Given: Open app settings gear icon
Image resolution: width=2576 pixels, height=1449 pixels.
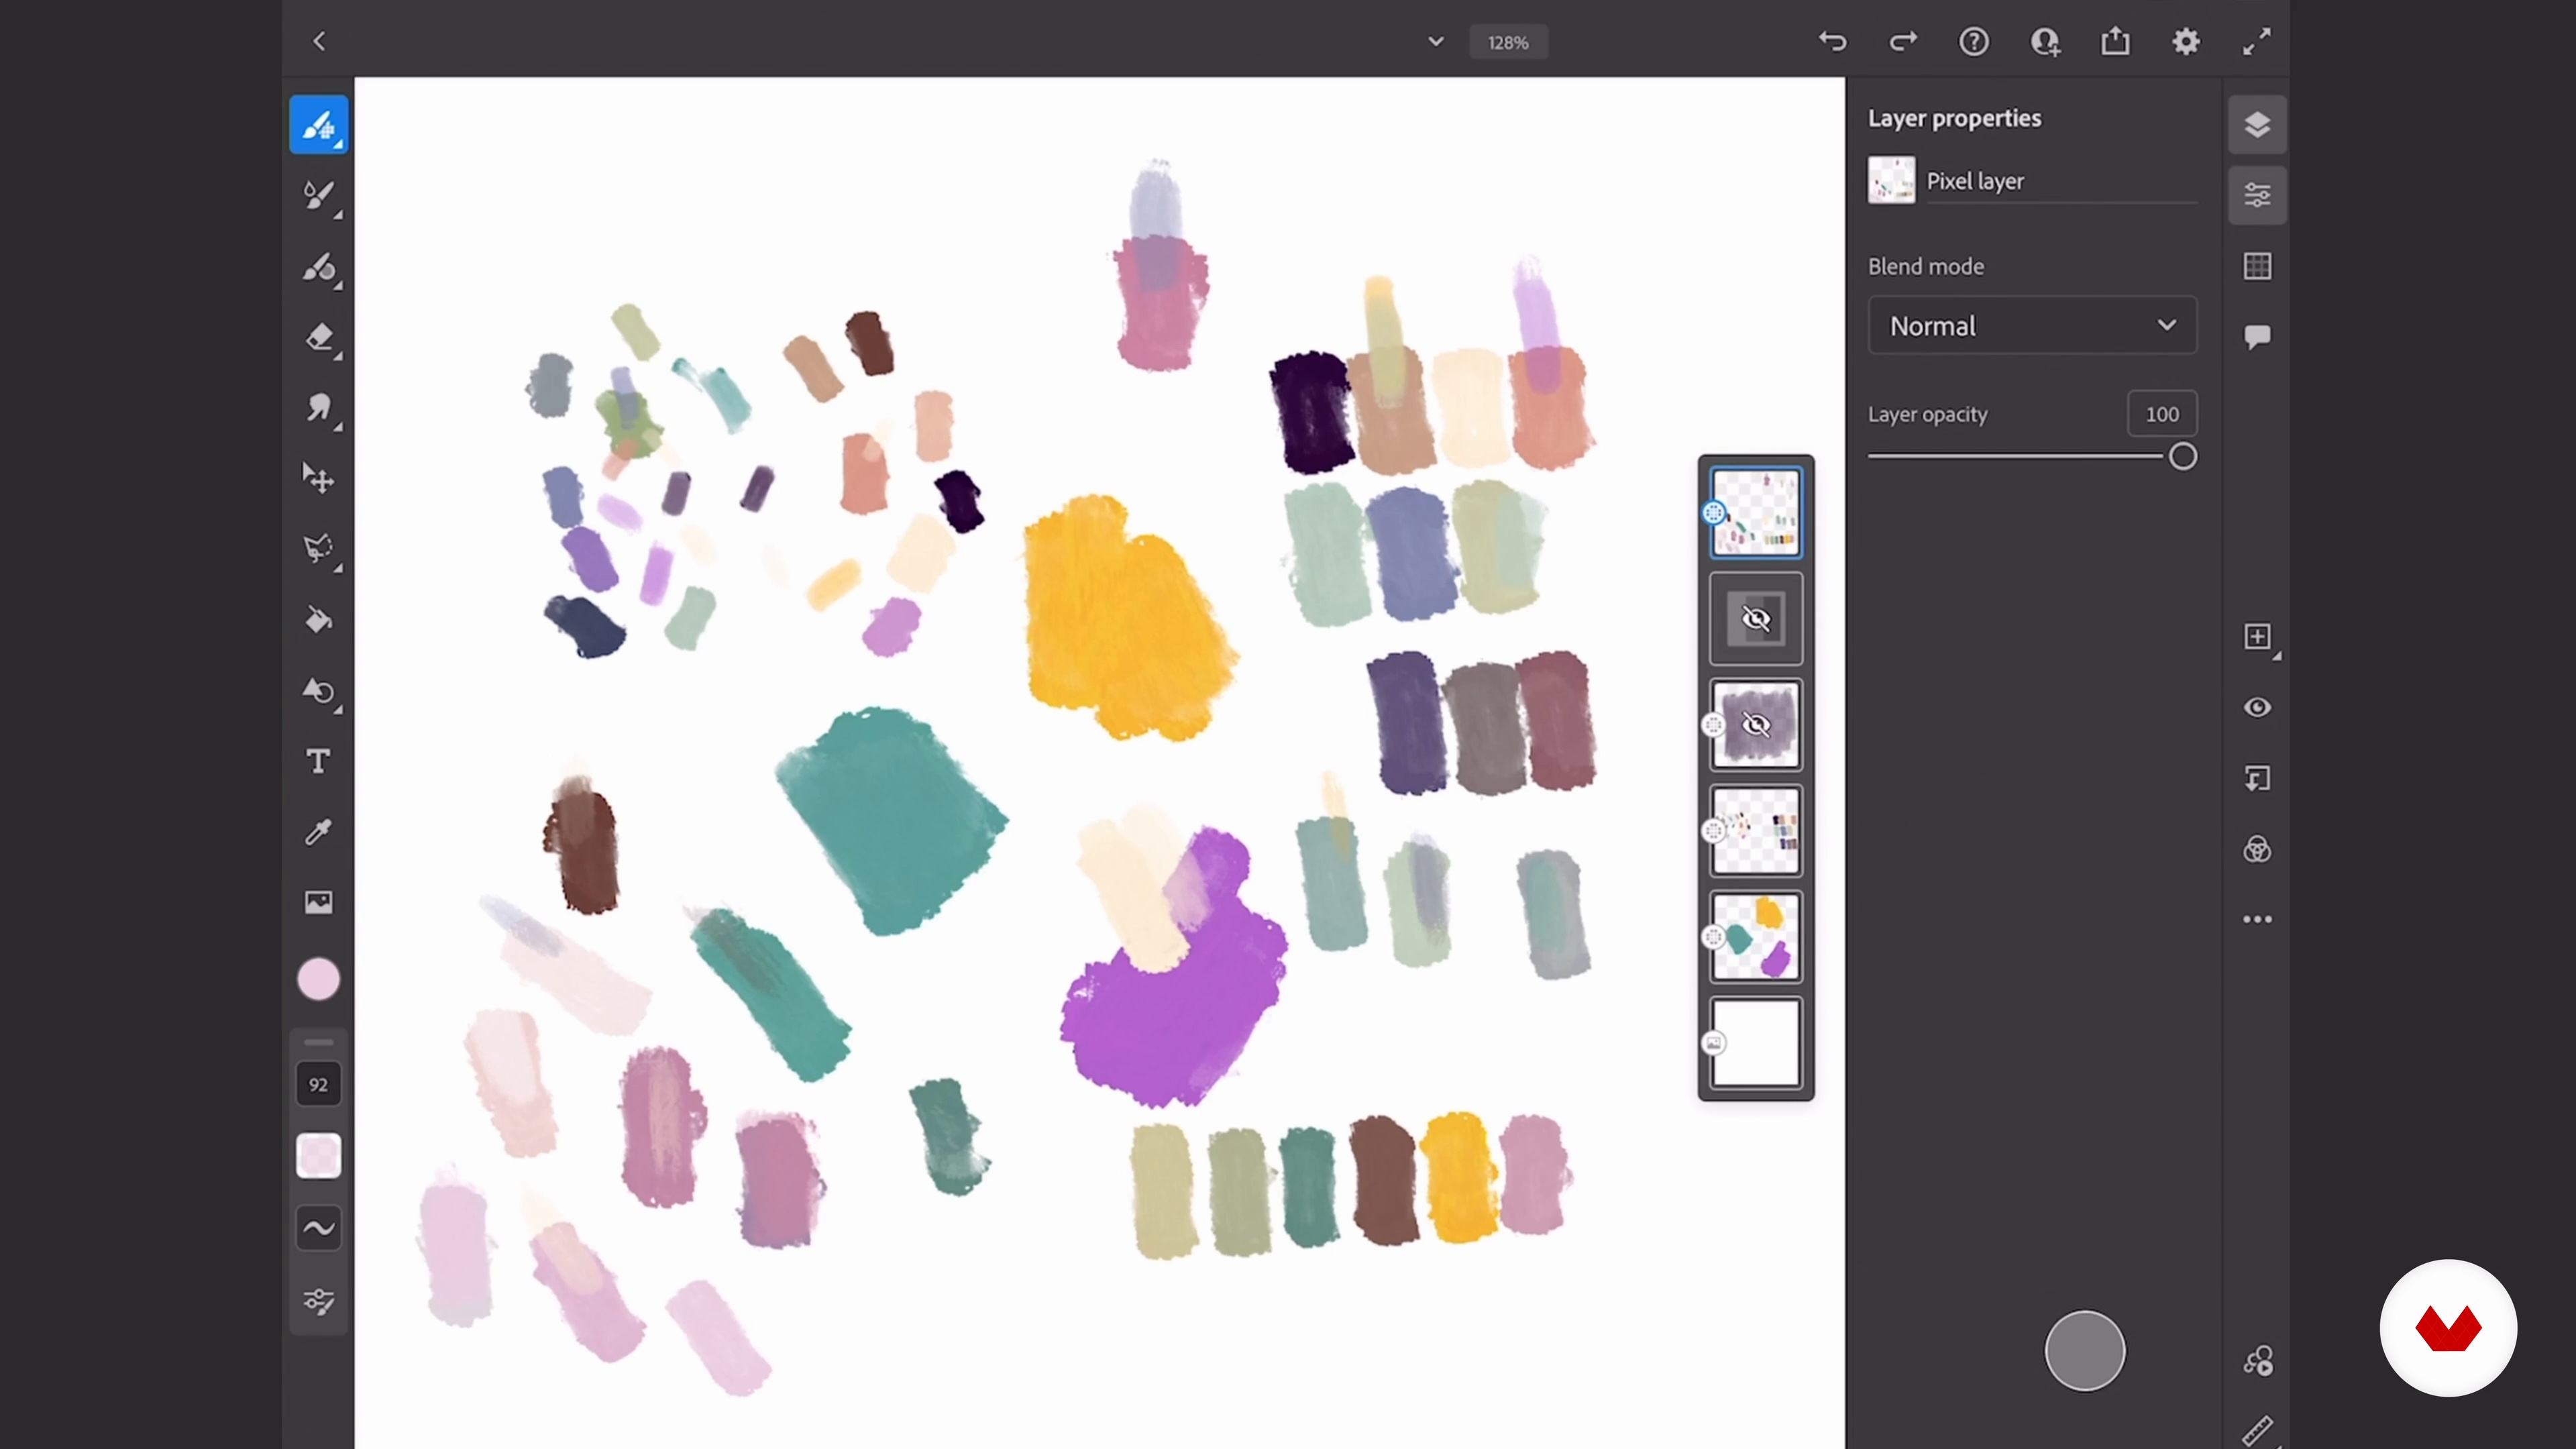Looking at the screenshot, I should point(2186,41).
